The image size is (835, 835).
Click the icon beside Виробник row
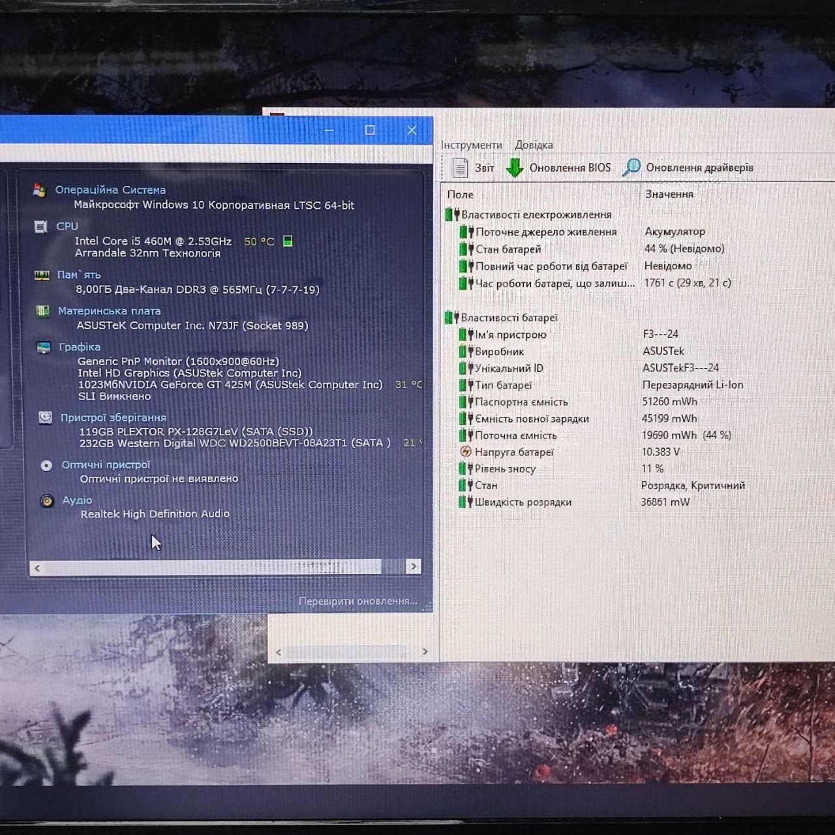tap(466, 352)
